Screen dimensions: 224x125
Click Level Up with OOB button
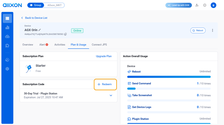[x=178, y=5]
